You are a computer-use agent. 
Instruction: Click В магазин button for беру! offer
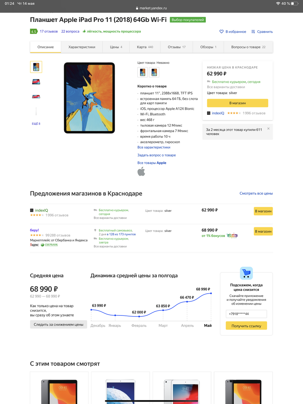tap(263, 231)
